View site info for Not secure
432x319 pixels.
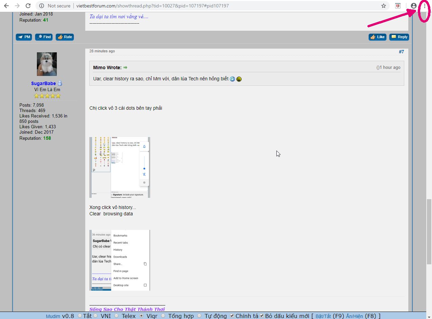click(x=55, y=6)
